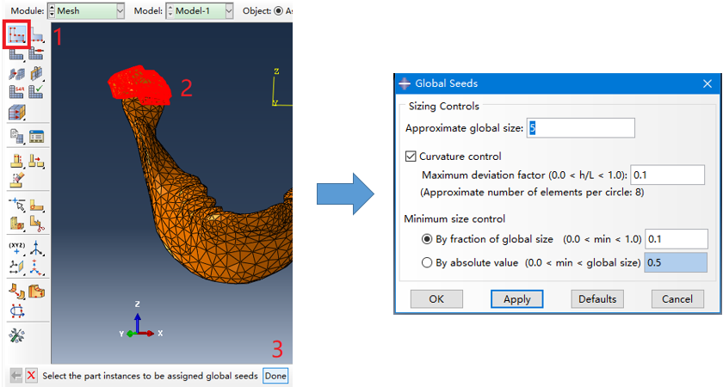Select By absolute value radio option
Image resolution: width=723 pixels, height=387 pixels.
pos(427,263)
